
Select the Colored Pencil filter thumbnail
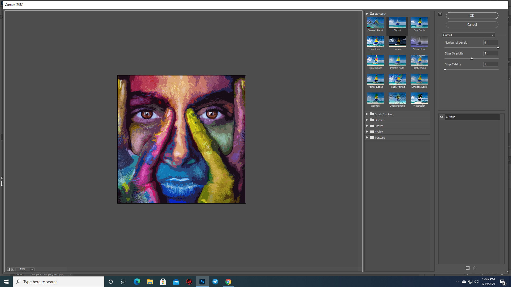pyautogui.click(x=375, y=24)
